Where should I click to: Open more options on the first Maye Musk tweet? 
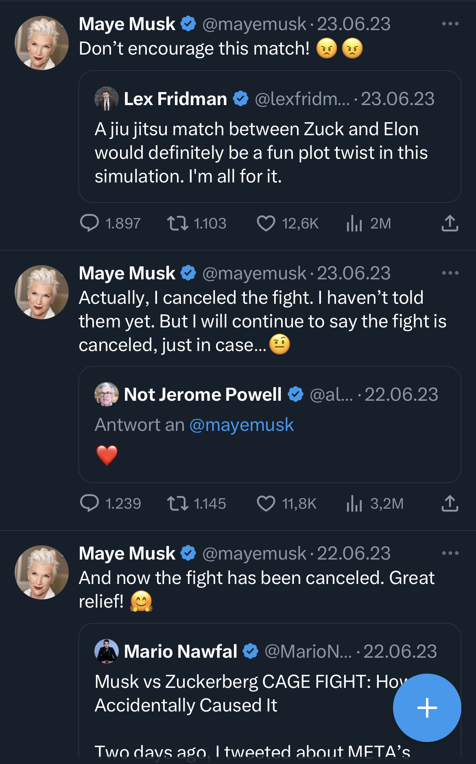tap(450, 24)
